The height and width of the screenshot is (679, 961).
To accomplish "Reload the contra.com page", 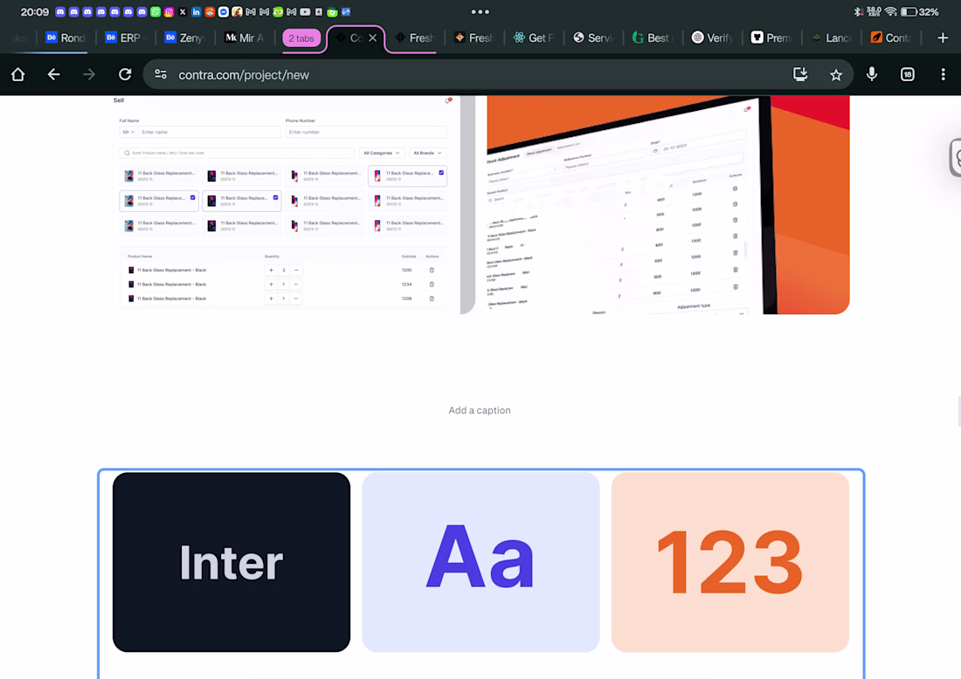I will click(x=125, y=75).
